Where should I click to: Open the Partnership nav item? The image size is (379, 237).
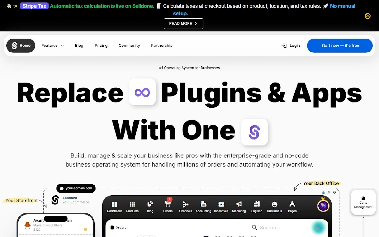(x=162, y=46)
